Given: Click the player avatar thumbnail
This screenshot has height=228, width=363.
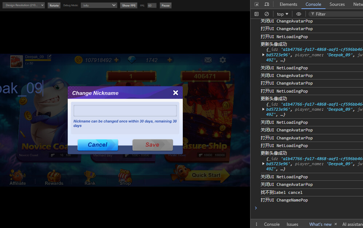Looking at the screenshot, I should point(16,61).
